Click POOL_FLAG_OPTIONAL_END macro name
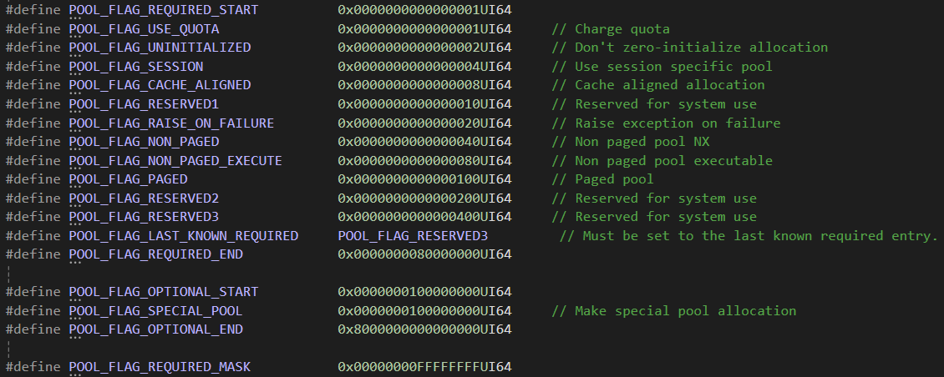 pos(156,329)
